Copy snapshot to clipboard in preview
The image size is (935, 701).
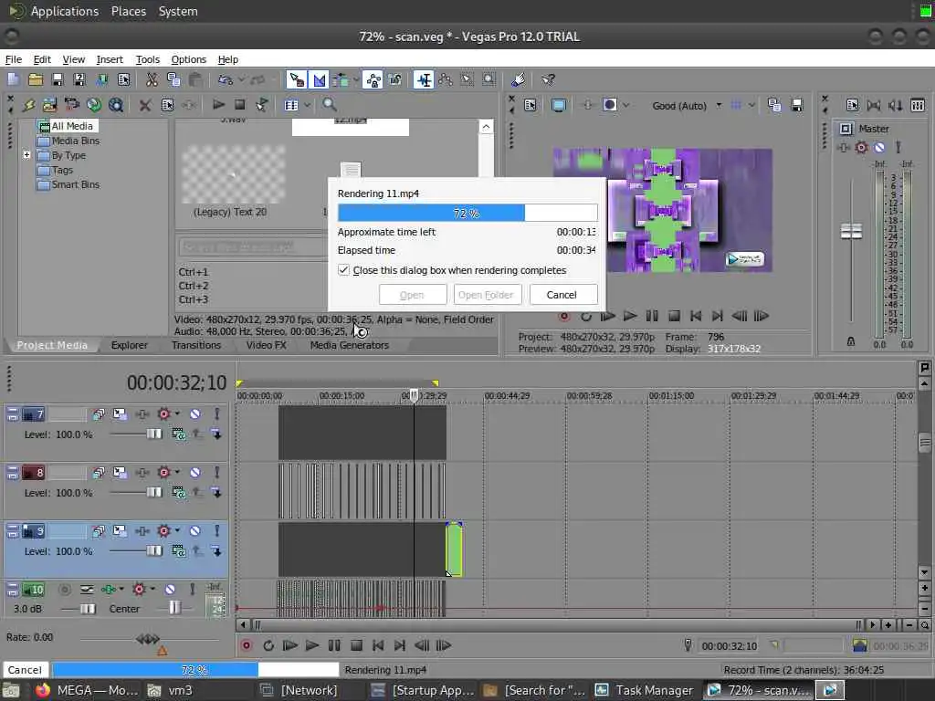[774, 106]
